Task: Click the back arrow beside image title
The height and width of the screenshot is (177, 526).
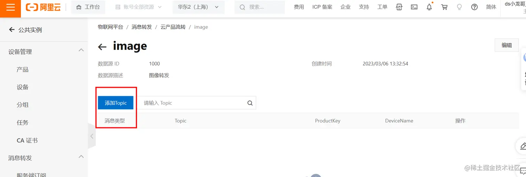Action: pos(102,47)
